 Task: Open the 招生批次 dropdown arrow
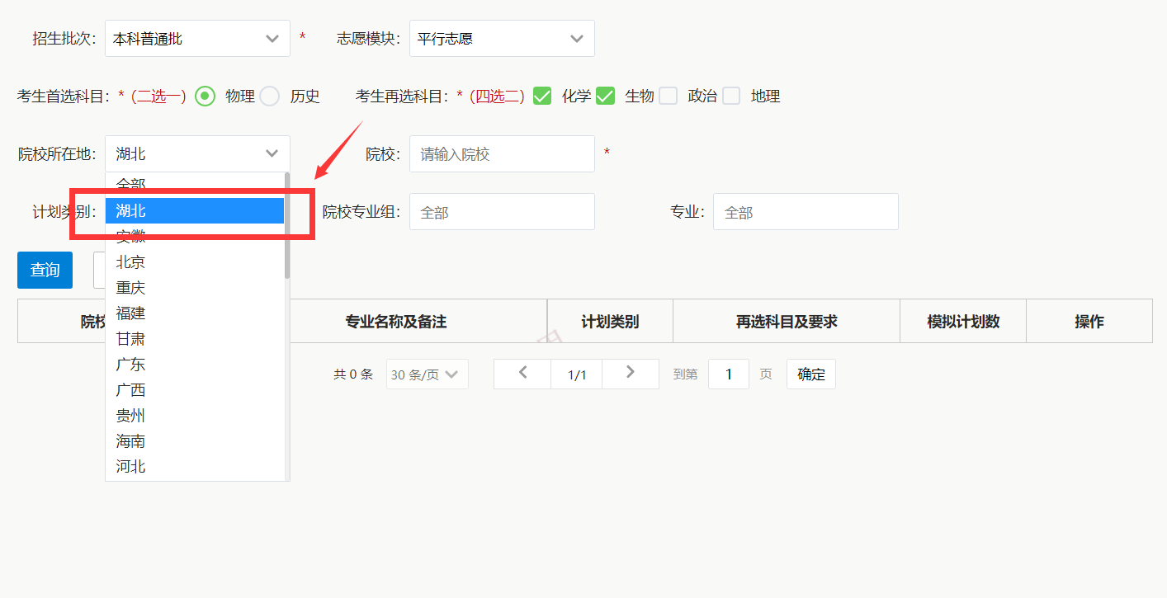[273, 38]
